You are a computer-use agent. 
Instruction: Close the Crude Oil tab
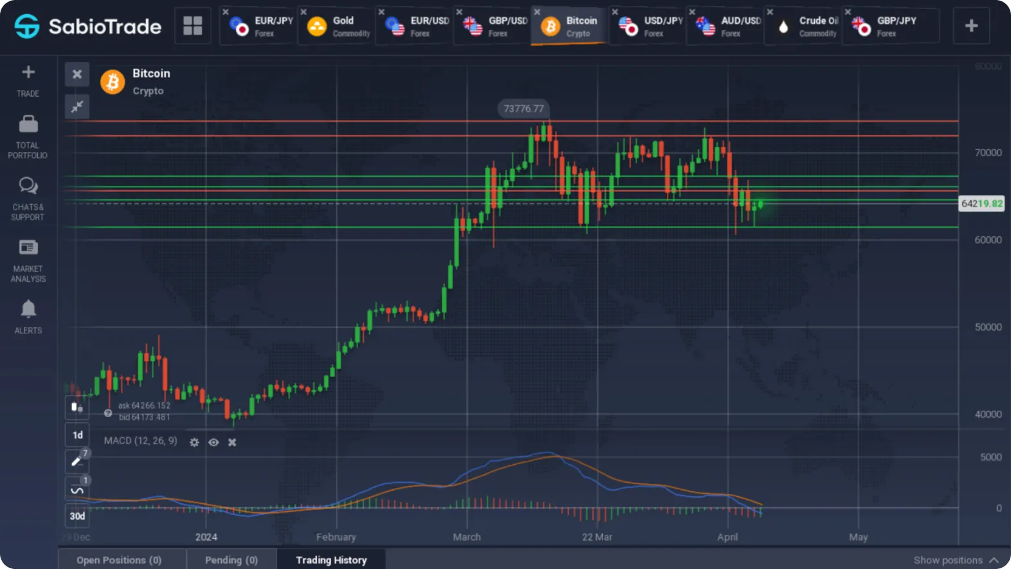(x=770, y=12)
